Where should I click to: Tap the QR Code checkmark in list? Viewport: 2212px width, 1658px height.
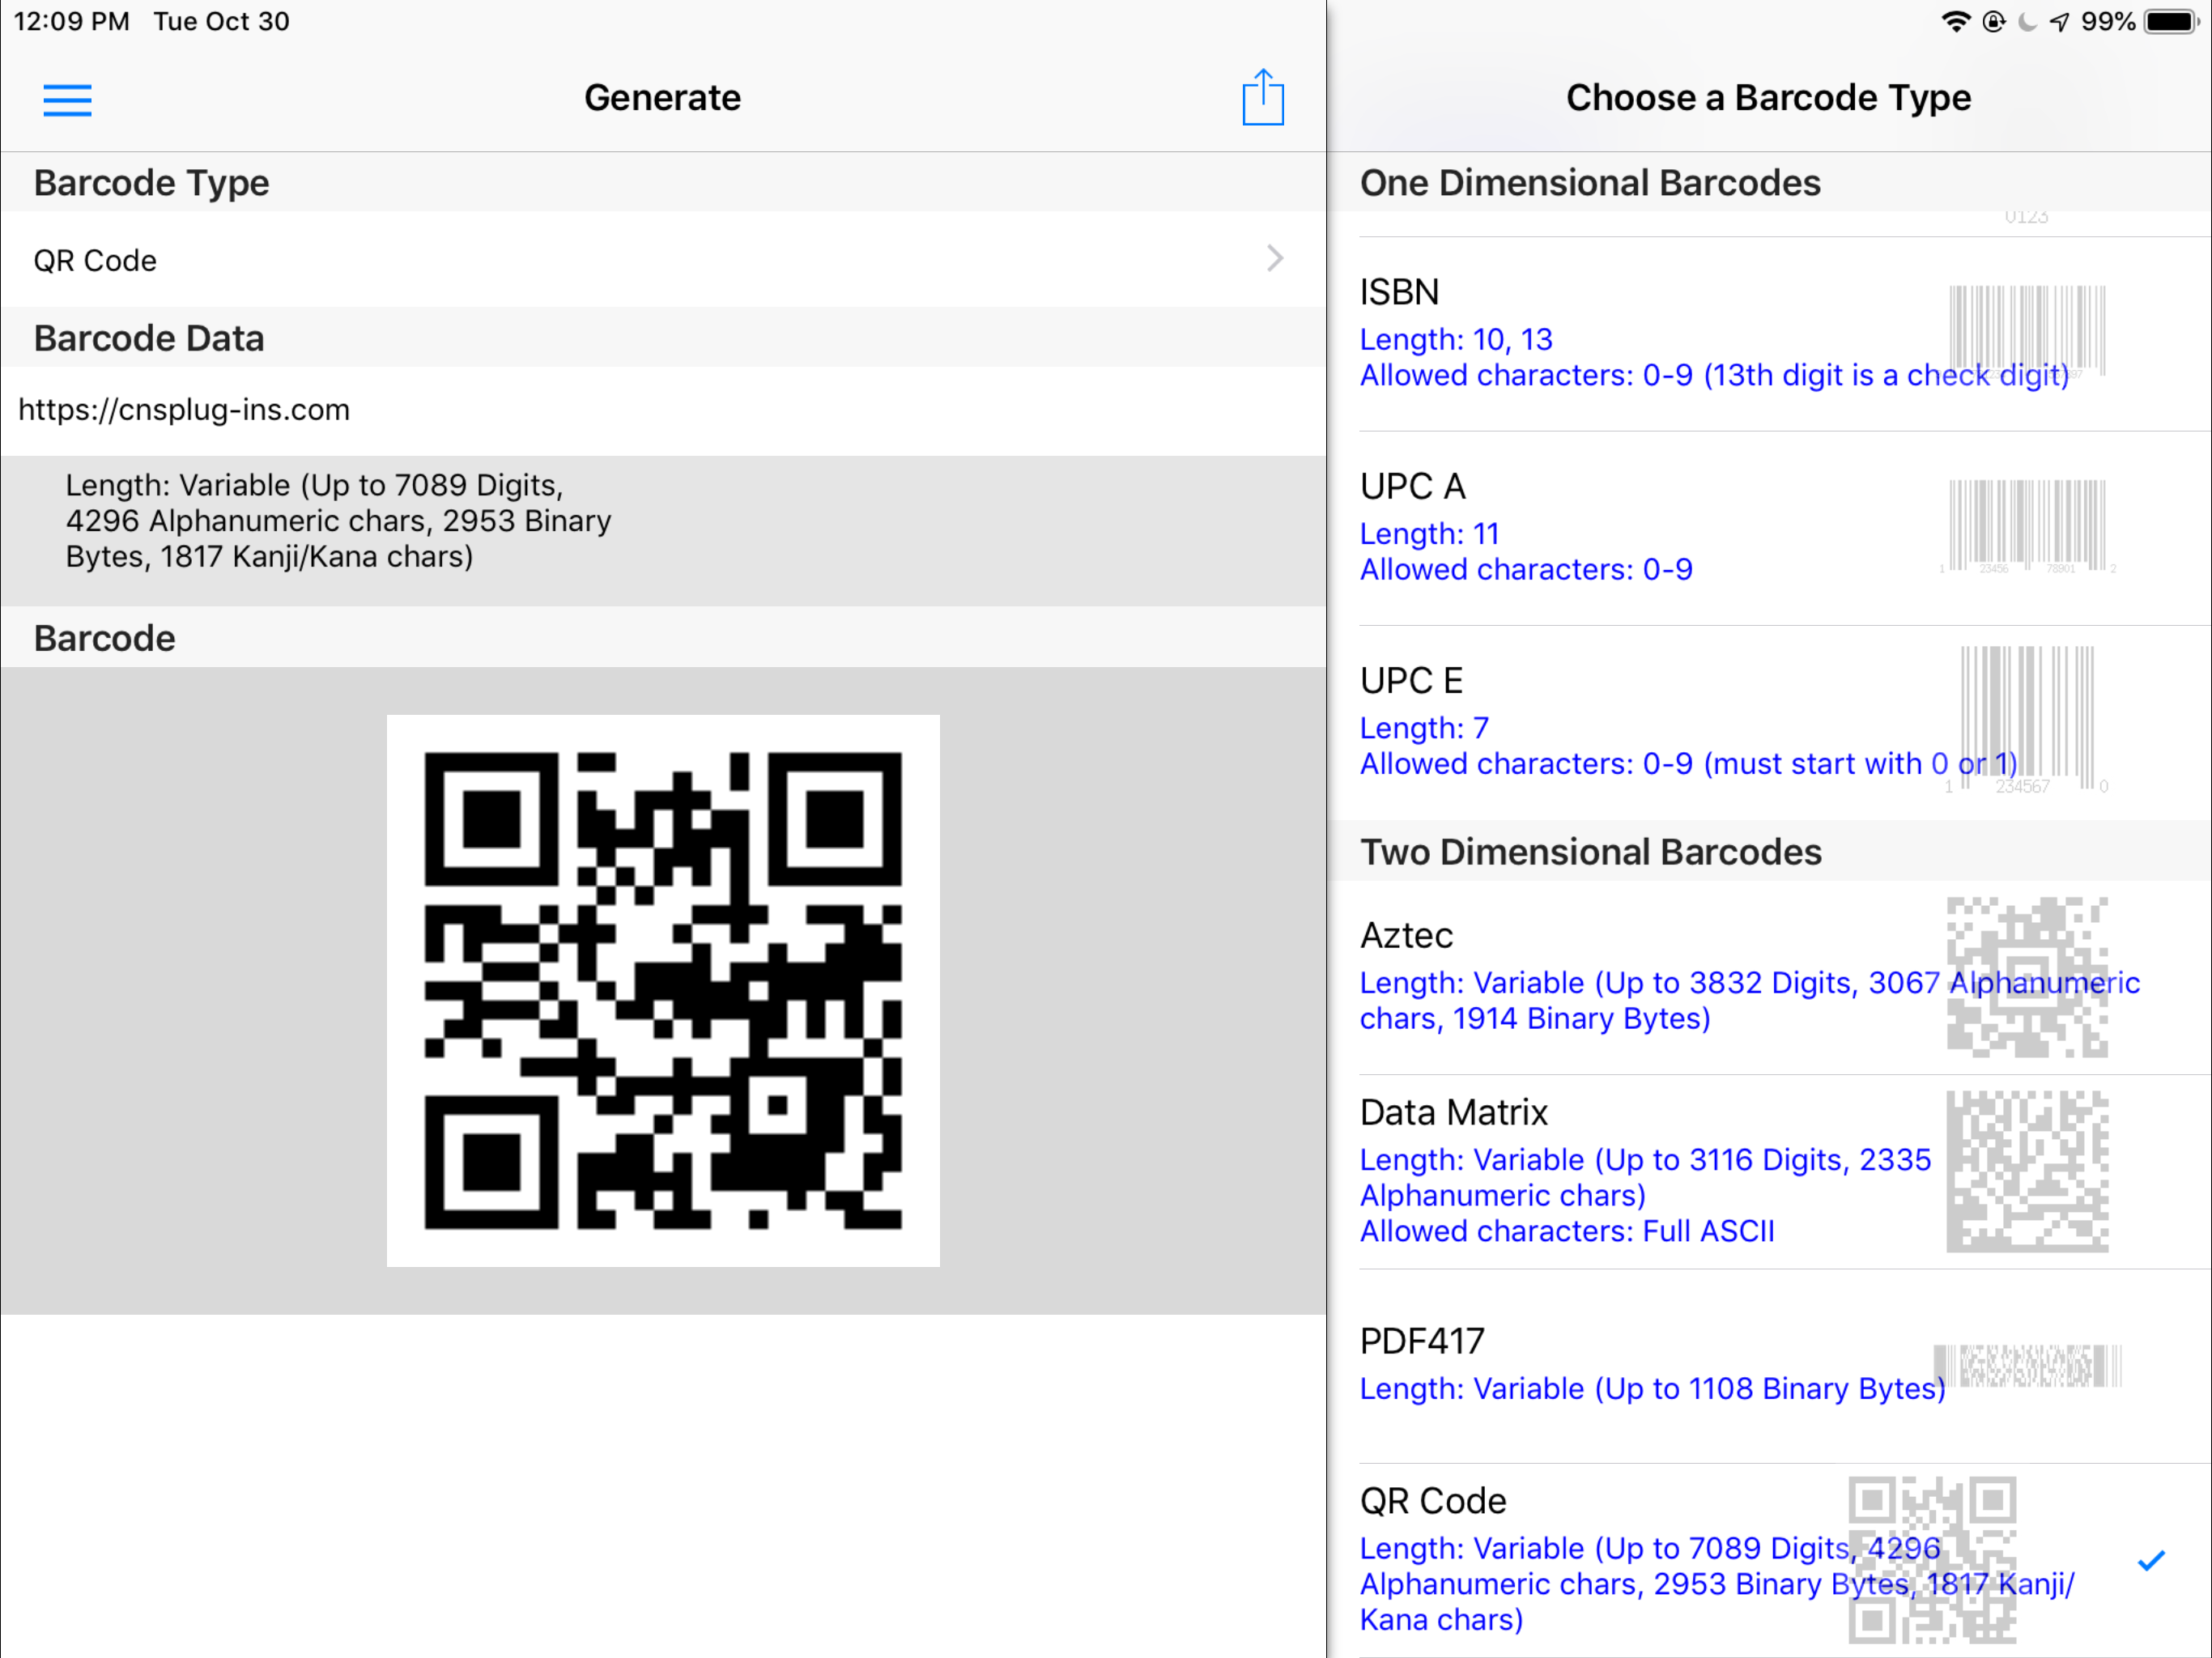[x=2151, y=1560]
